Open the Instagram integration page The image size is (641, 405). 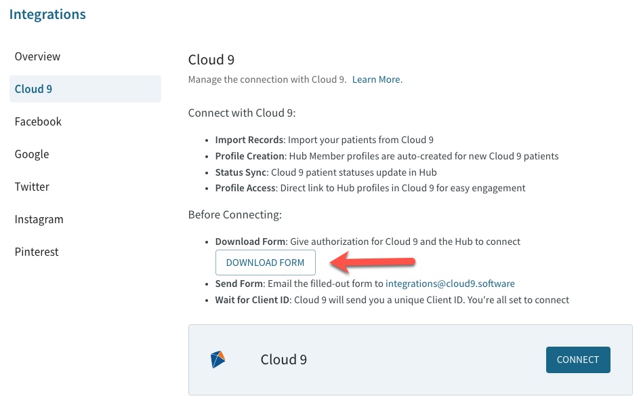pyautogui.click(x=39, y=219)
